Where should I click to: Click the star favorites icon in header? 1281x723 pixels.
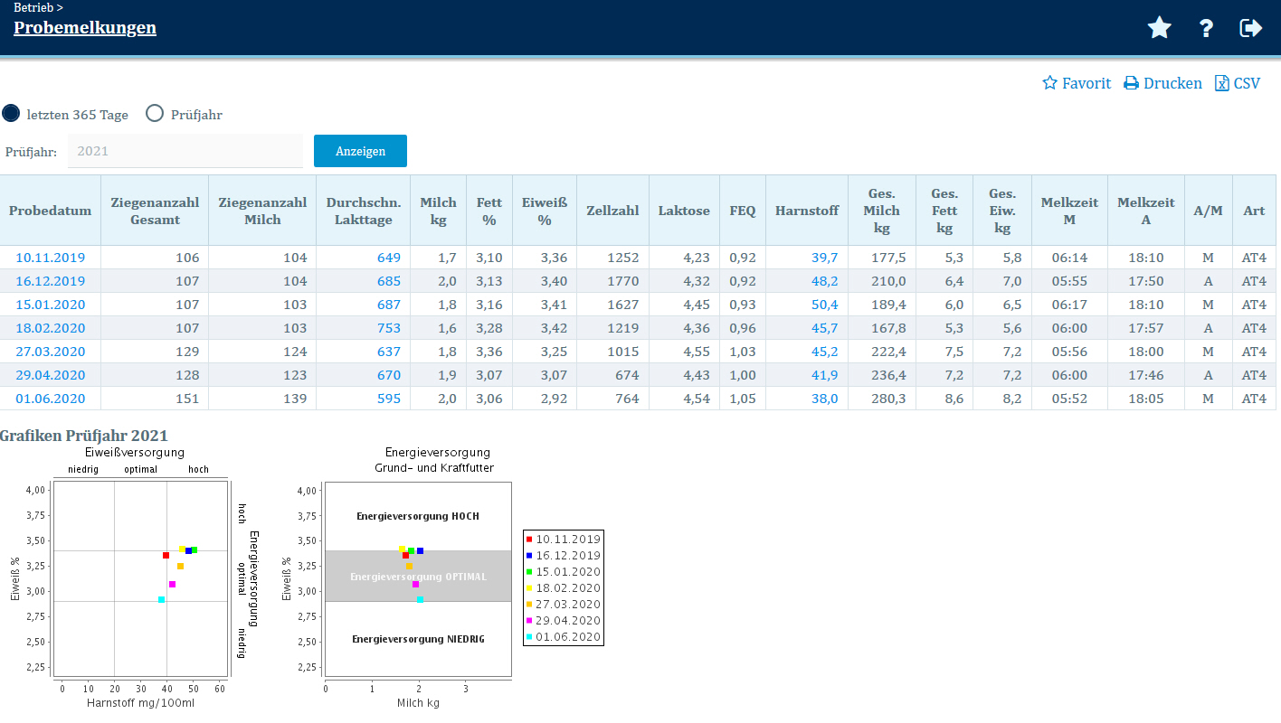(x=1159, y=28)
